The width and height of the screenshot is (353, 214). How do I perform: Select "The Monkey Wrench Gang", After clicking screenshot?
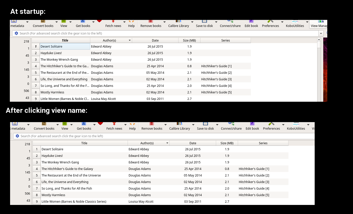point(60,162)
